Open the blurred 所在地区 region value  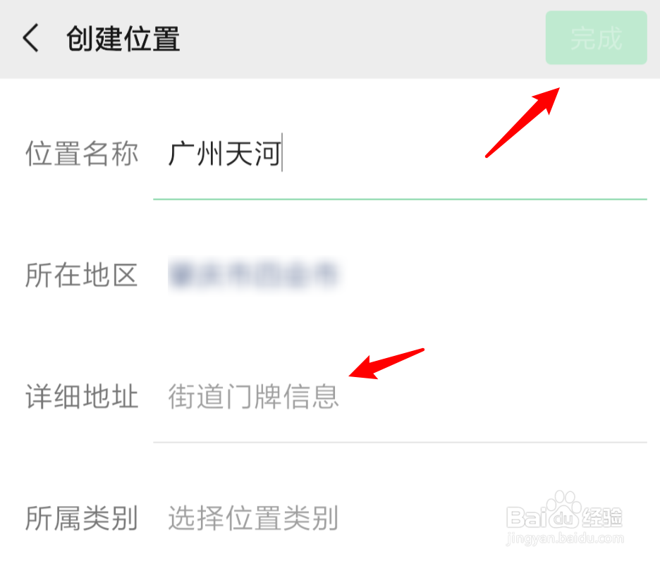click(254, 274)
